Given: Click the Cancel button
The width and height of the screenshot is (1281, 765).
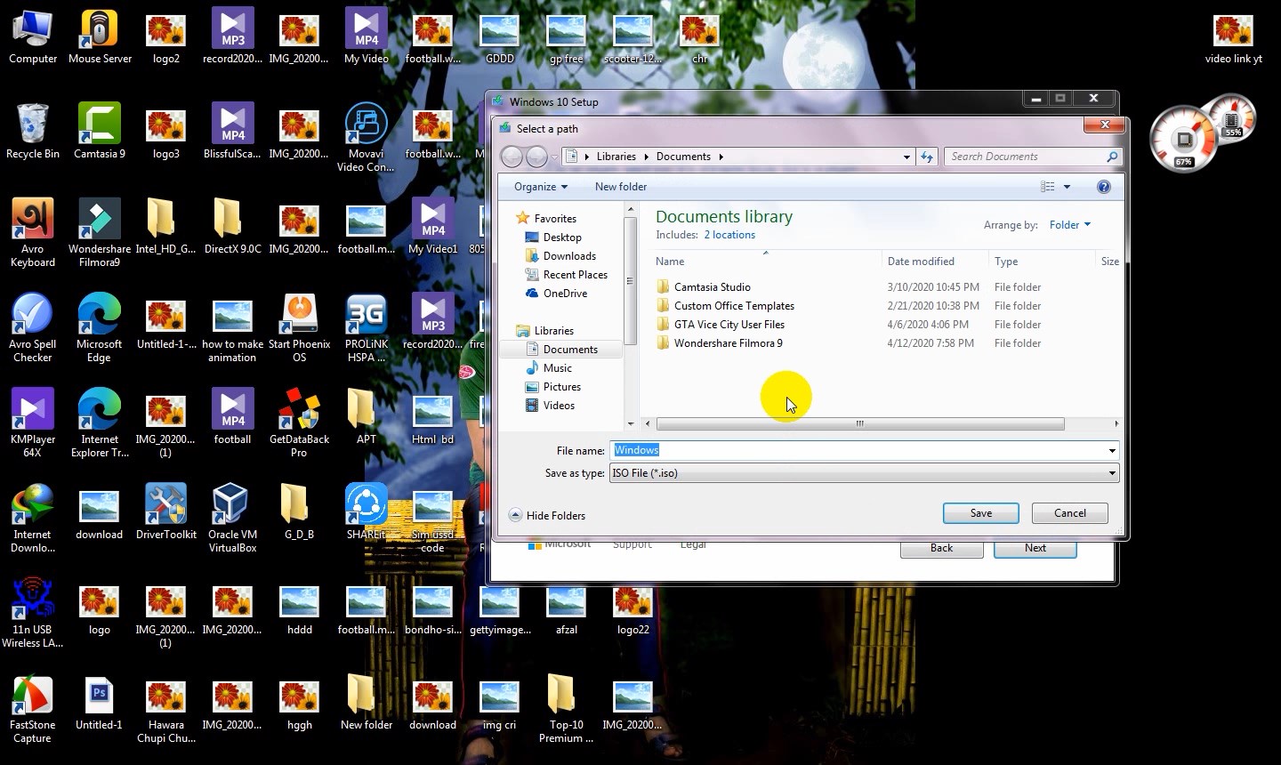Looking at the screenshot, I should click(1070, 513).
